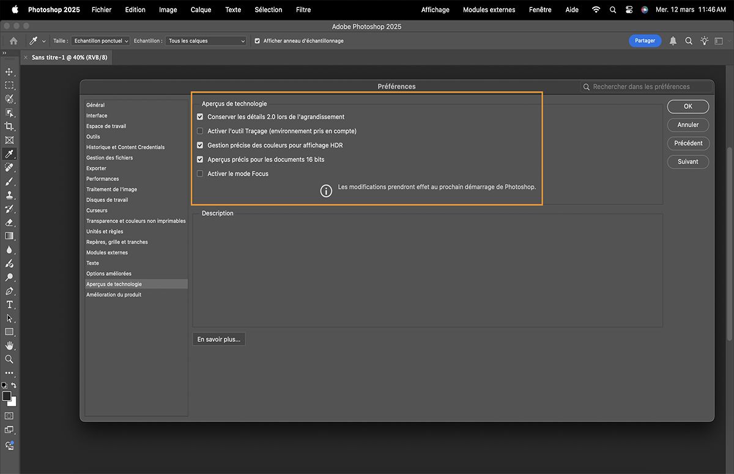Open the Affichage menu

click(x=436, y=10)
